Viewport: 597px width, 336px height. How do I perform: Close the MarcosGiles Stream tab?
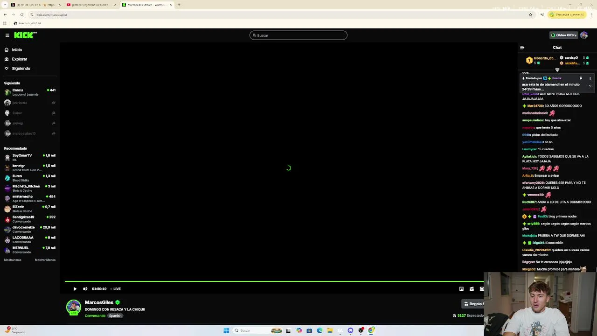tap(171, 5)
